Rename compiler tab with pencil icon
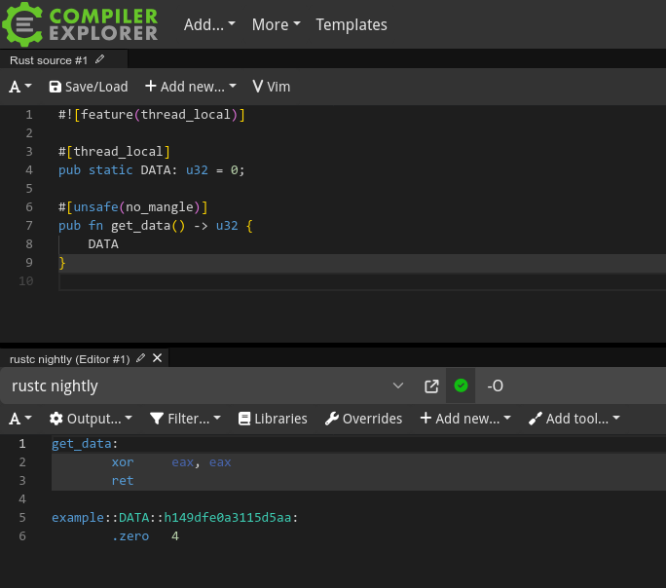Viewport: 666px width, 588px height. pyautogui.click(x=140, y=358)
